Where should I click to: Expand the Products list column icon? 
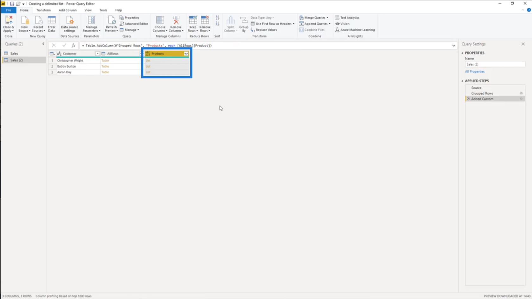pos(186,54)
